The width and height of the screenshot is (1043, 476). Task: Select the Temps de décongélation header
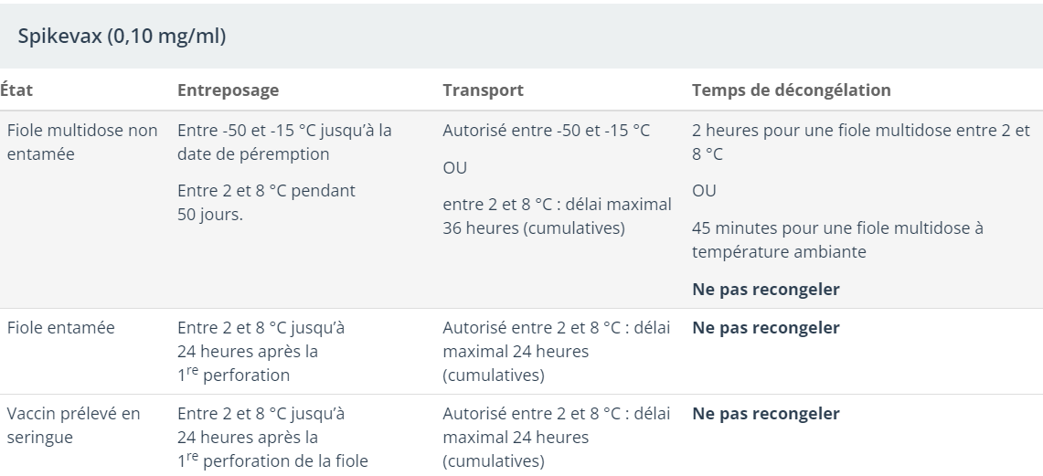tap(792, 90)
